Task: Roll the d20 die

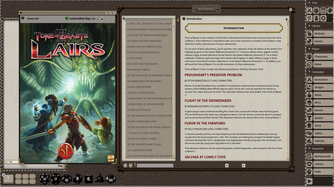Action: pyautogui.click(x=44, y=179)
